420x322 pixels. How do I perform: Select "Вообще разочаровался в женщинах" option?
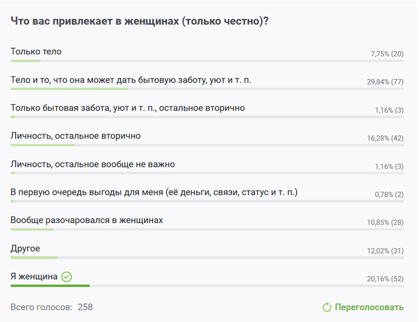[x=86, y=220]
